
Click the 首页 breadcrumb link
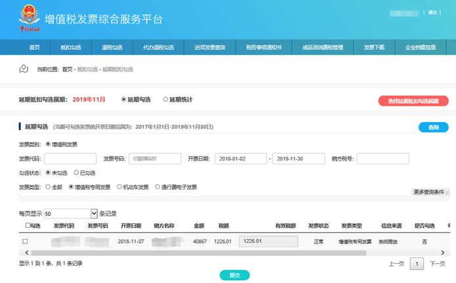pyautogui.click(x=67, y=69)
